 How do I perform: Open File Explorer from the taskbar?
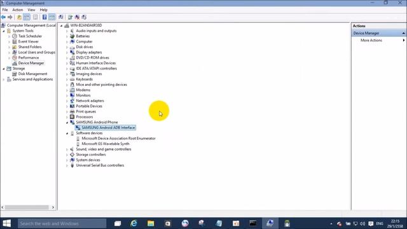151,223
